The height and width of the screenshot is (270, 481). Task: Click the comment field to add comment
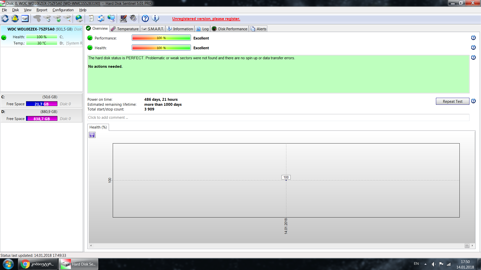pyautogui.click(x=278, y=117)
